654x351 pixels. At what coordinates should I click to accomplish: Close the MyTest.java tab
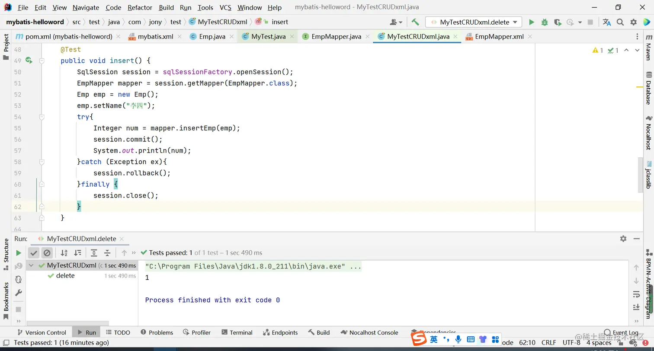(292, 37)
